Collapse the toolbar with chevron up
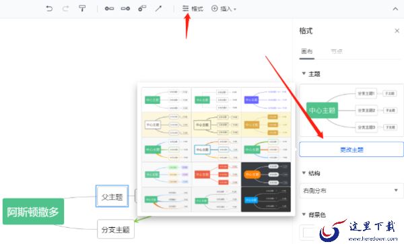404x244 pixels. (395, 9)
